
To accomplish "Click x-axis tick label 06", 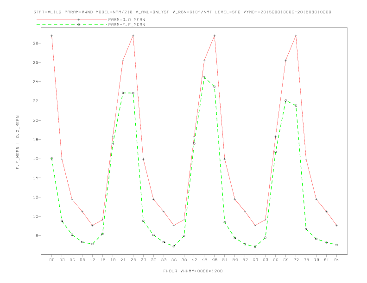I will pos(72,260).
